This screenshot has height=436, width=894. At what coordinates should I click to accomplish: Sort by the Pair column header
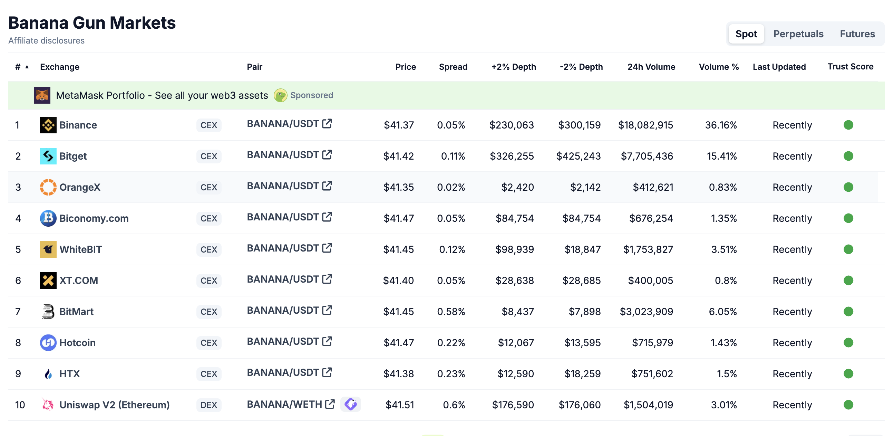click(x=254, y=67)
